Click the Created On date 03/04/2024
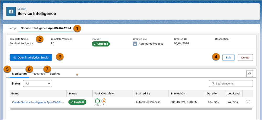 [x=182, y=44]
